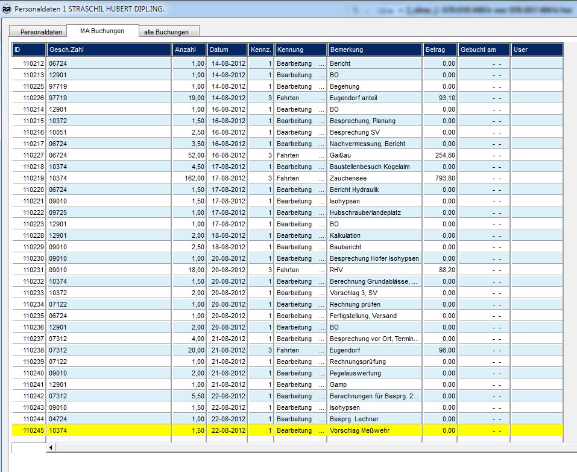Sort table by Anzahl column header

click(x=189, y=50)
